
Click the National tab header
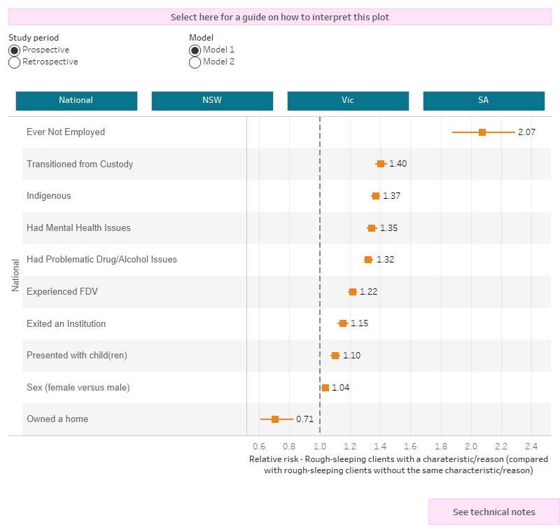(x=76, y=100)
